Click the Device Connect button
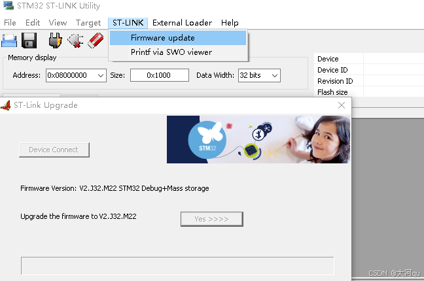Image resolution: width=424 pixels, height=281 pixels. pos(54,150)
